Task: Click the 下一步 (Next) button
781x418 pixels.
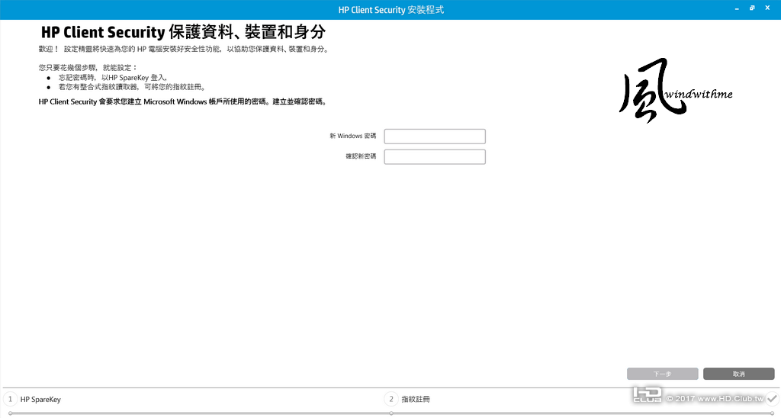Action: pos(663,374)
